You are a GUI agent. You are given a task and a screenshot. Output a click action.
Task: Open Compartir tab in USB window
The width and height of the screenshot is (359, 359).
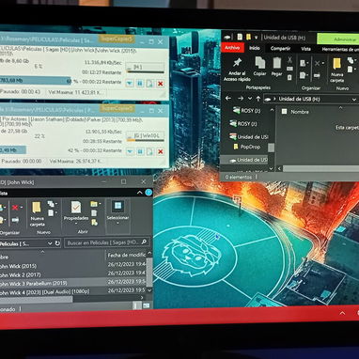[x=280, y=49]
